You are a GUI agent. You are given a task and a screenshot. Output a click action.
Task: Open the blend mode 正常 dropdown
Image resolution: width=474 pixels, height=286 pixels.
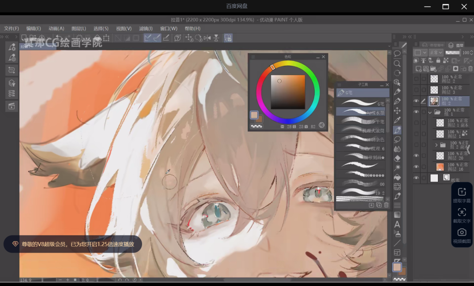coord(436,53)
